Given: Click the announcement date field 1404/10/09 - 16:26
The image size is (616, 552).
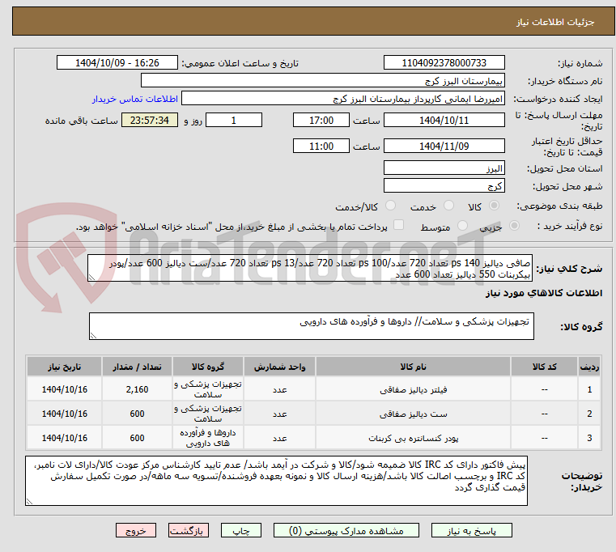Looking at the screenshot, I should (x=117, y=62).
